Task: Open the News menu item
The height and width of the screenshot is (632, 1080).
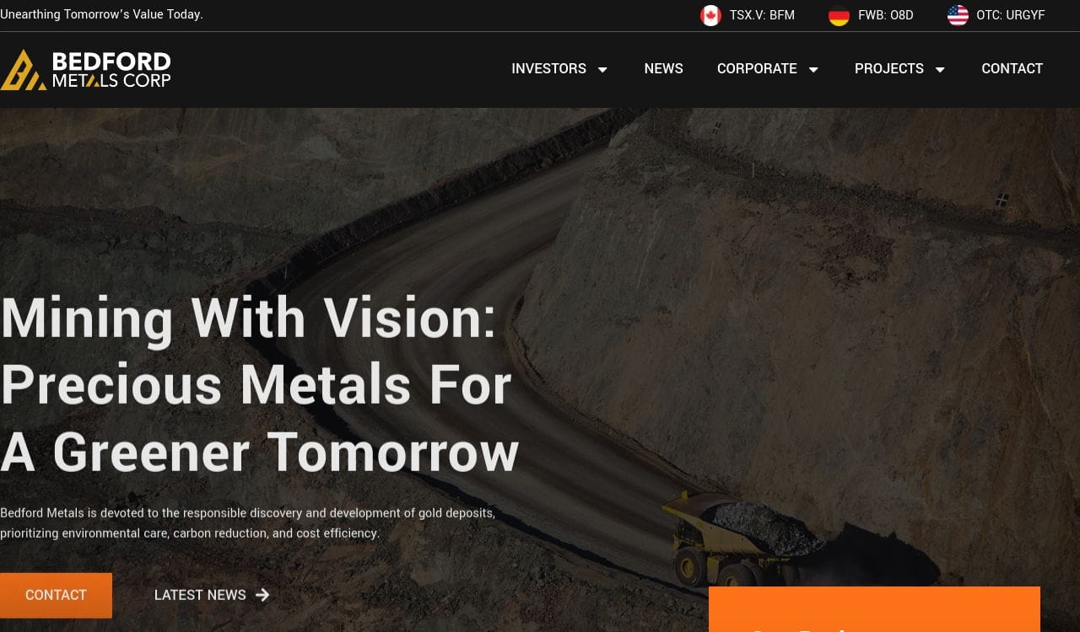Action: click(x=663, y=69)
